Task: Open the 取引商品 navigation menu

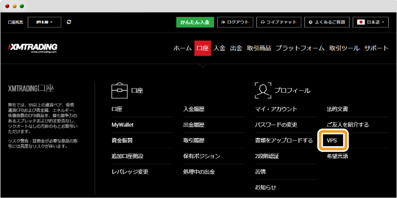Action: pos(259,48)
